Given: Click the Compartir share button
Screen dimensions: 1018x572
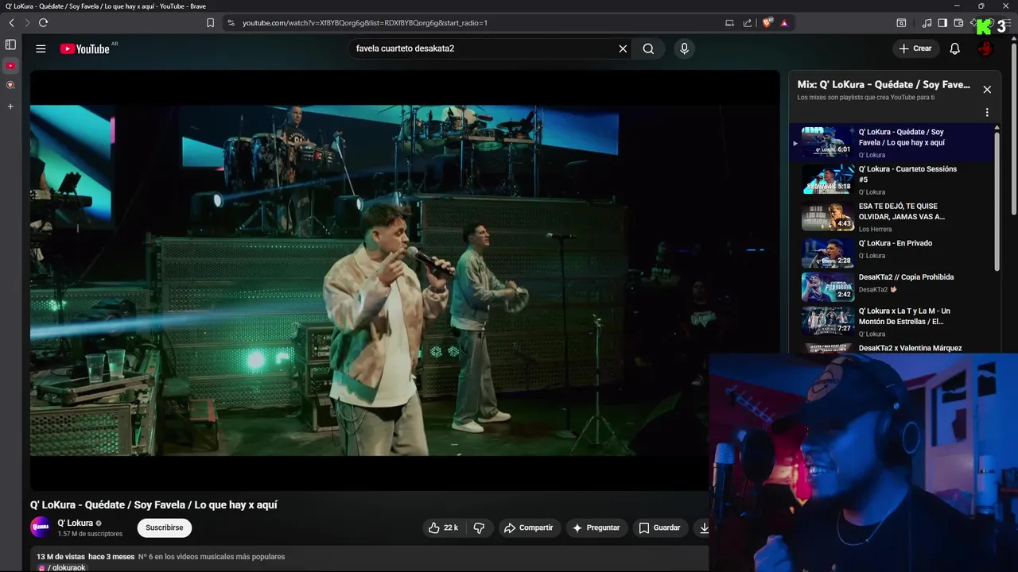Looking at the screenshot, I should point(530,528).
